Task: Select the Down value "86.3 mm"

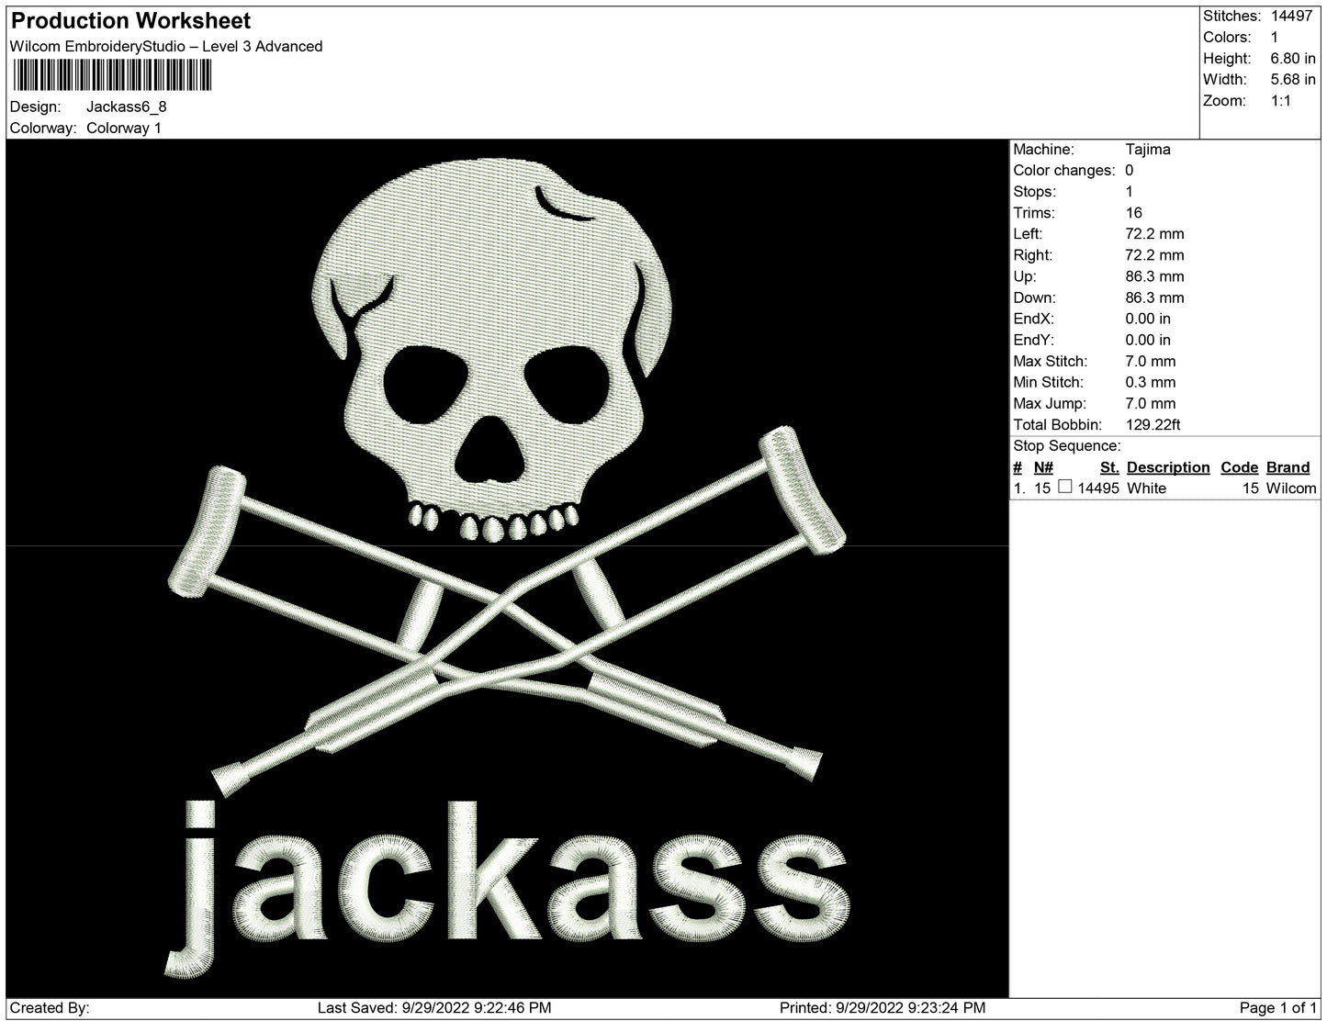Action: [1154, 297]
